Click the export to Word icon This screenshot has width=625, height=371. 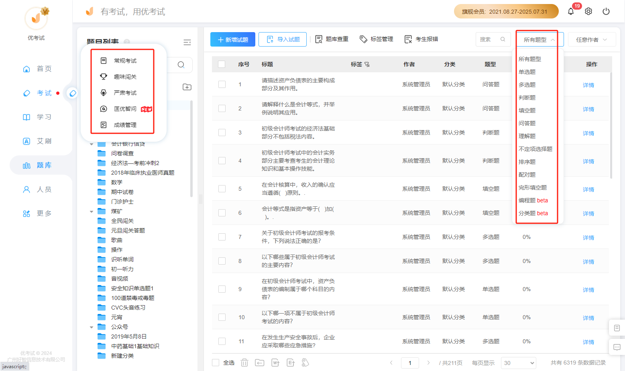click(275, 363)
